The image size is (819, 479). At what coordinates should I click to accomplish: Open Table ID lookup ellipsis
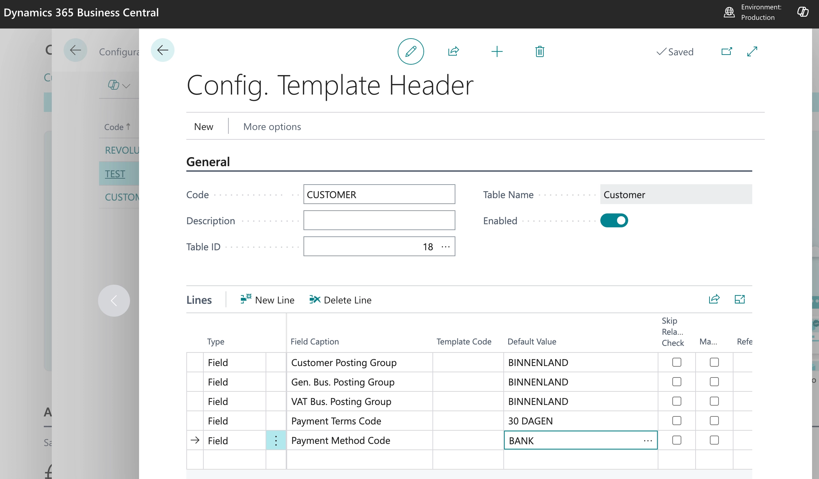[446, 247]
